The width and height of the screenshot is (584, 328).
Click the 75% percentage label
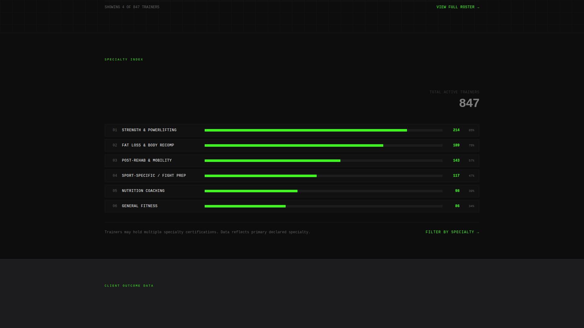(471, 145)
